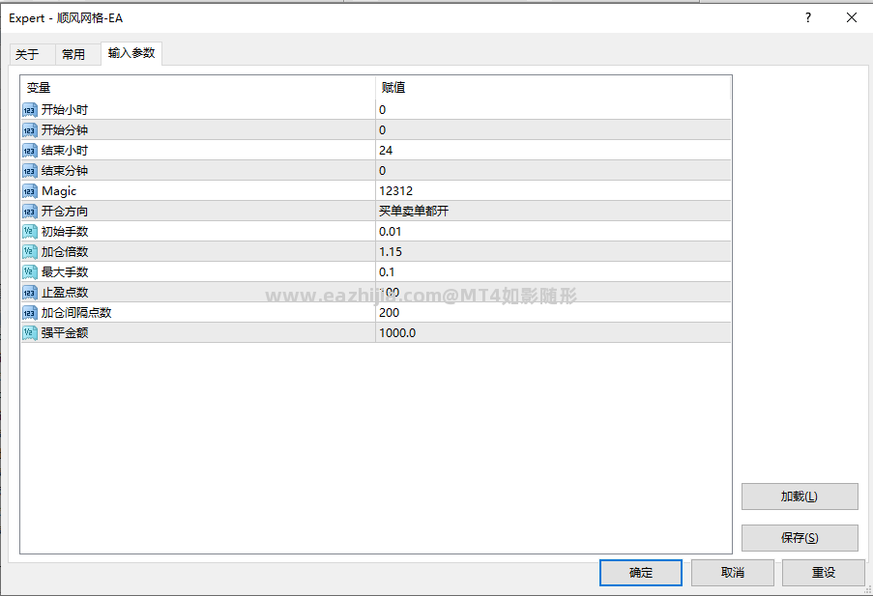Select the 开始小时 variable name
The image size is (873, 596).
tap(65, 110)
